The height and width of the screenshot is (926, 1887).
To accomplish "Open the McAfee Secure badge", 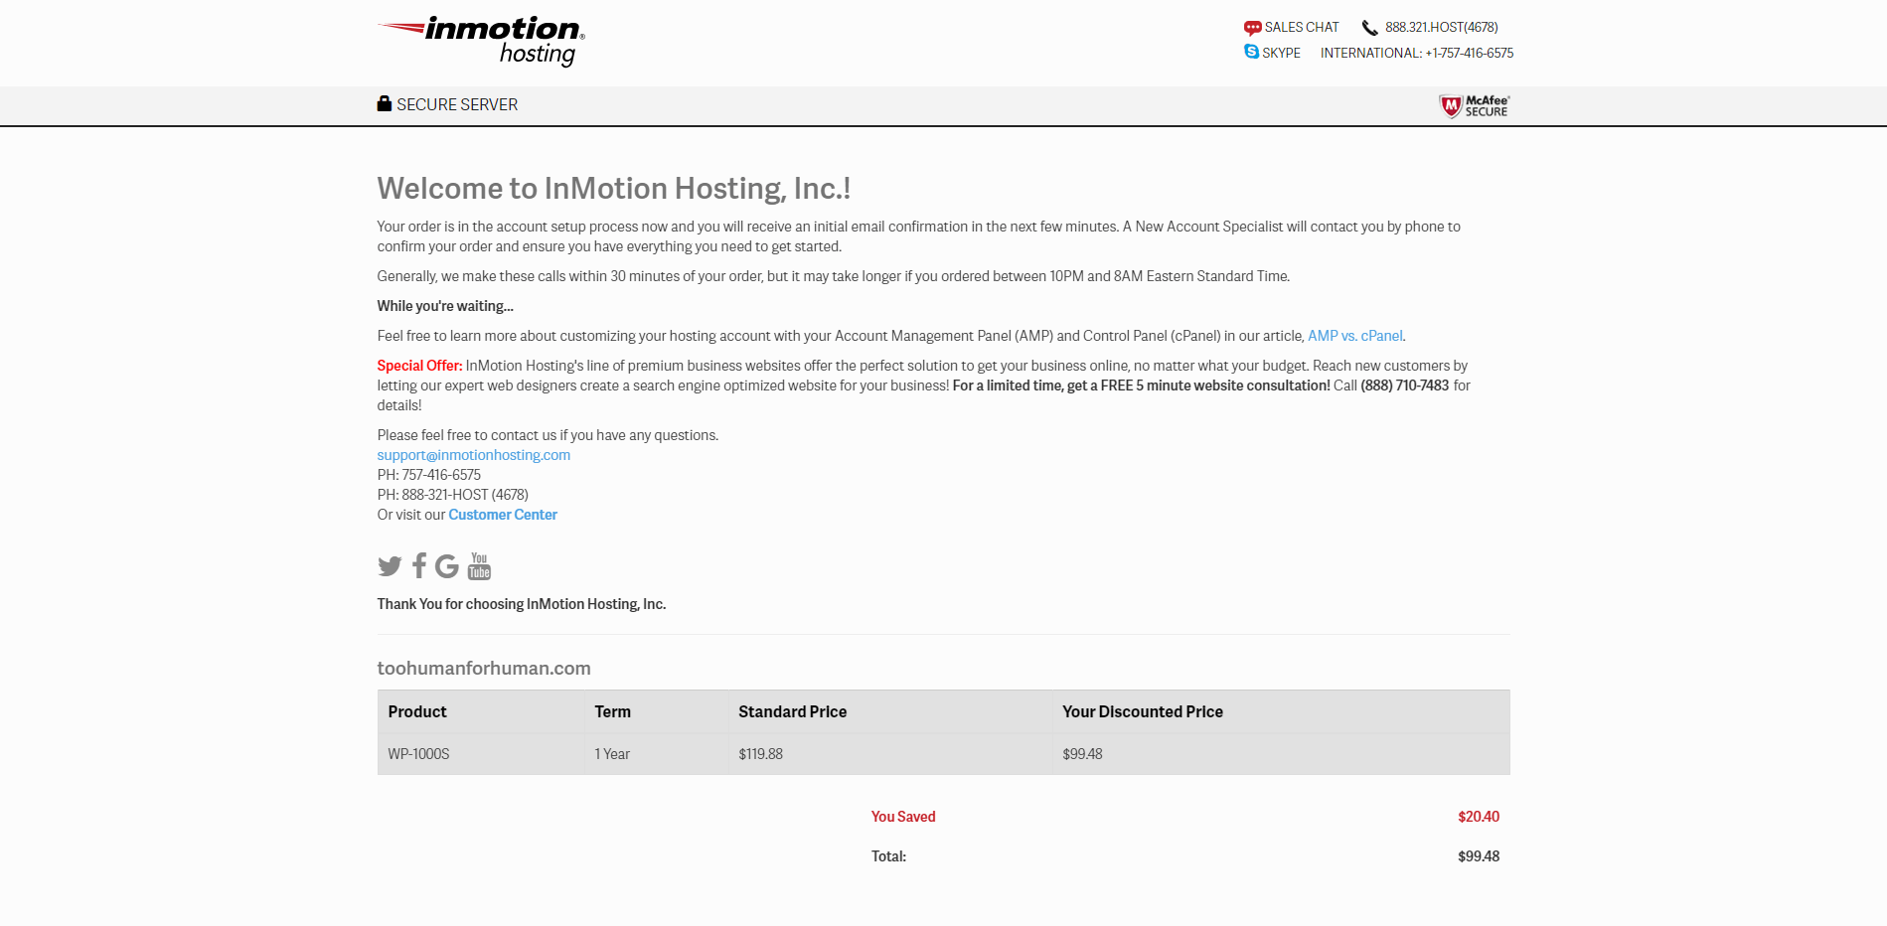I will click(1475, 106).
